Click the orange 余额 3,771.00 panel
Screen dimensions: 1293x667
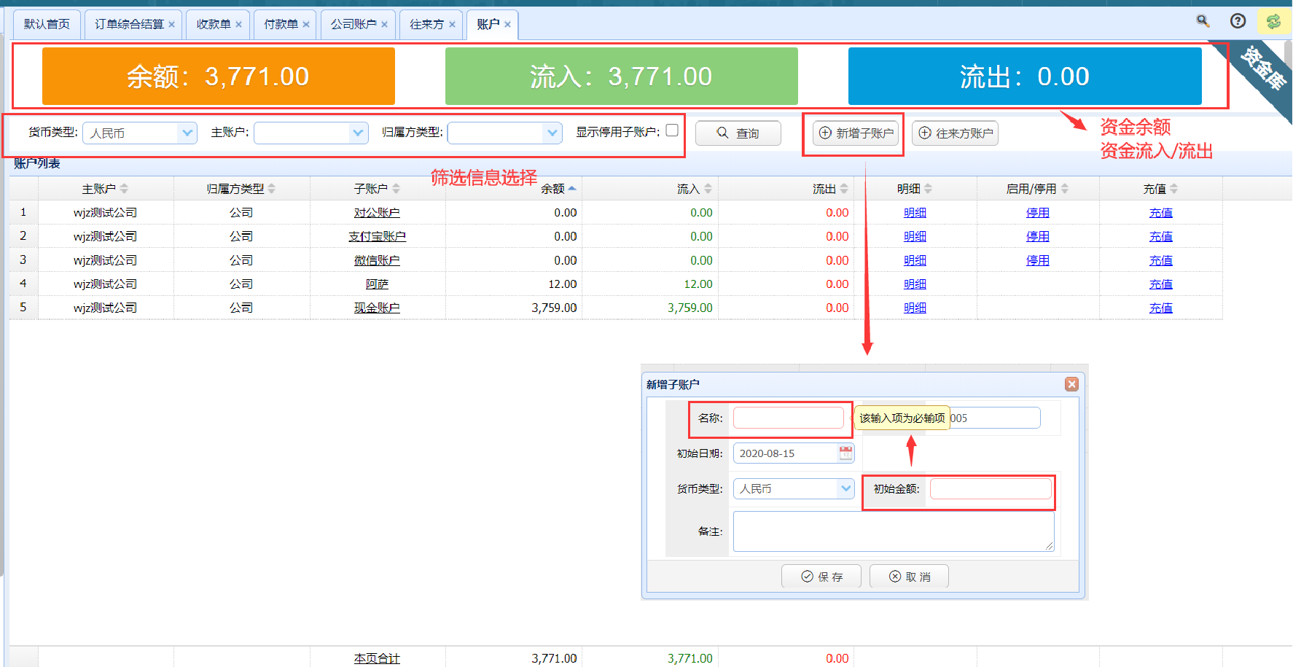219,76
